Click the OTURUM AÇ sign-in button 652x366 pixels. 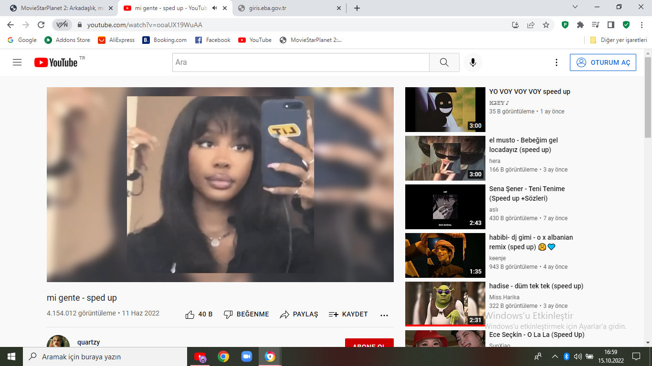(x=603, y=62)
